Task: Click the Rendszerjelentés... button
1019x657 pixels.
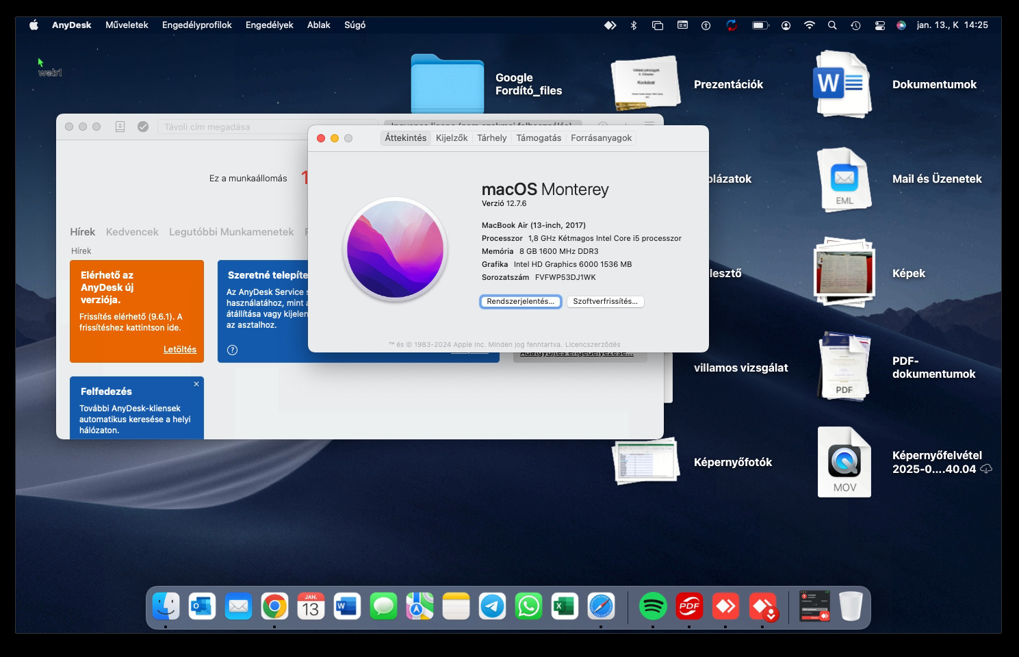Action: (520, 302)
